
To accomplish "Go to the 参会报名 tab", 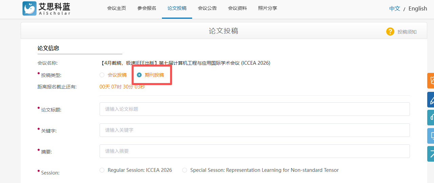I will tap(147, 8).
